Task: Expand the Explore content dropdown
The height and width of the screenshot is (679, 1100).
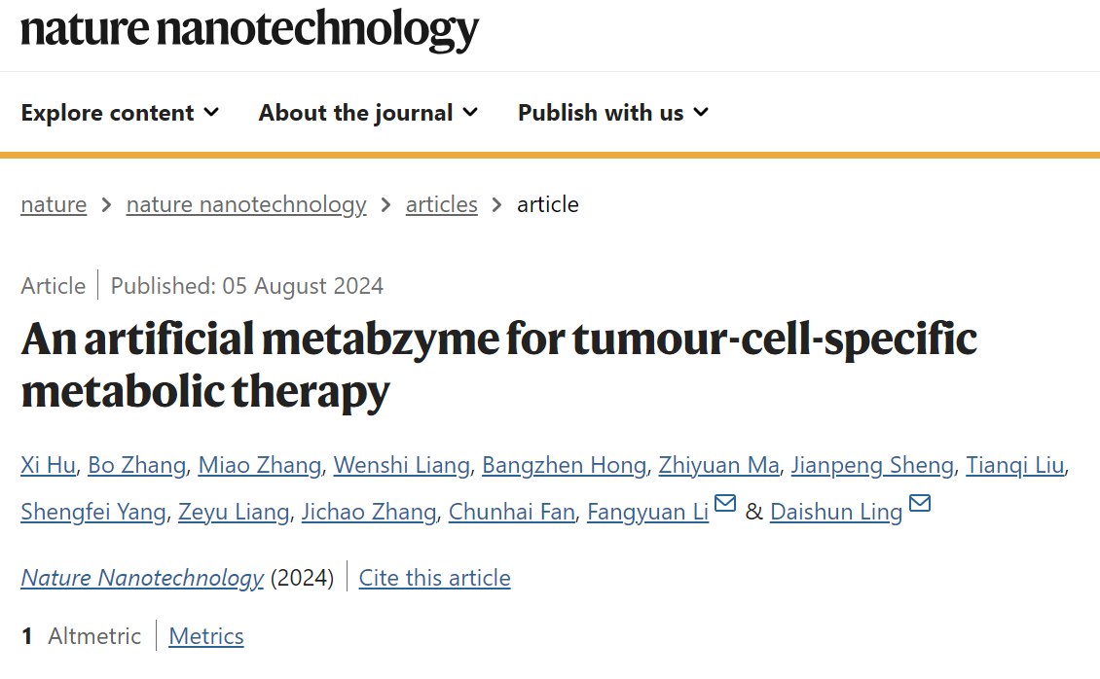Action: [120, 112]
